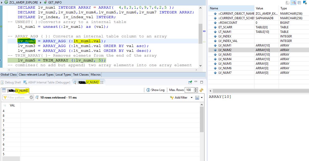Image resolution: width=309 pixels, height=161 pixels.
Task: Clear the filter pattern toggle button
Action: point(31,98)
